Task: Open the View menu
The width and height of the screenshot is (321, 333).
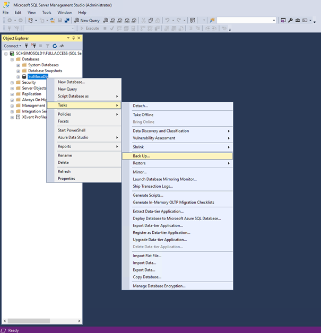Action: [x=32, y=13]
